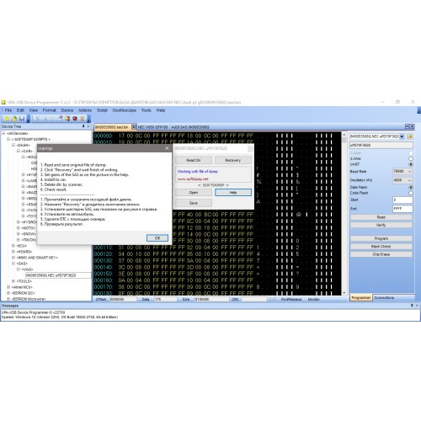Select the UART radio button
Screen dimensions: 421x421
[x=411, y=164]
